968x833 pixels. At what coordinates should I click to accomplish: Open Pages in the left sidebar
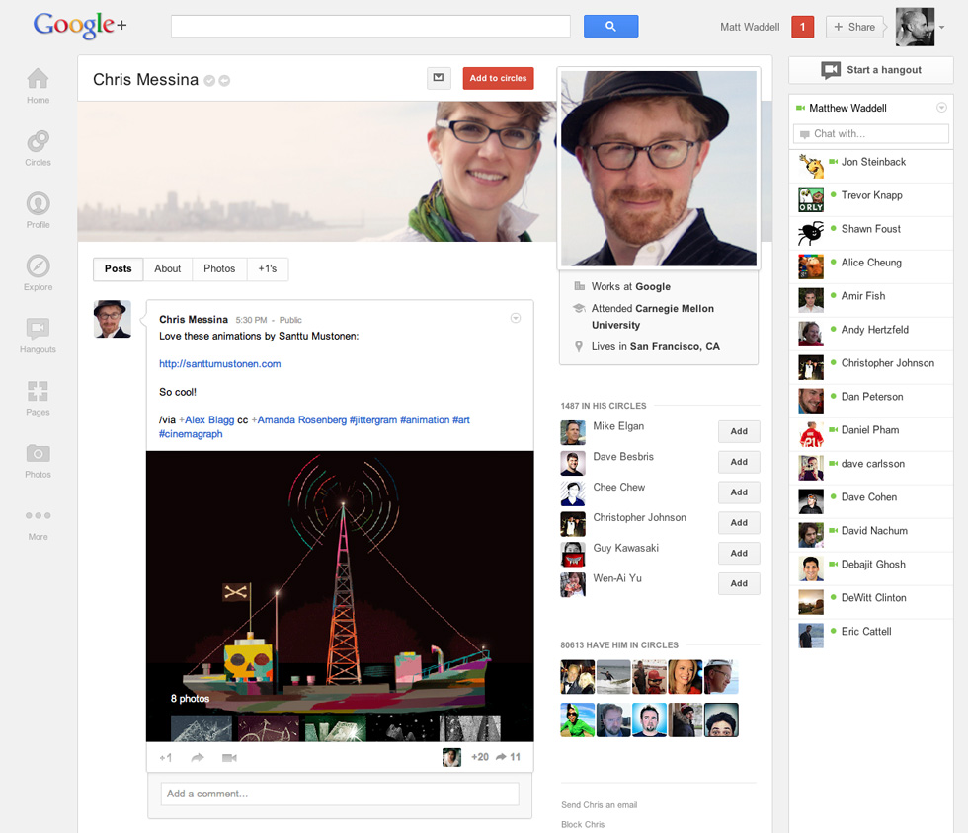(x=38, y=397)
